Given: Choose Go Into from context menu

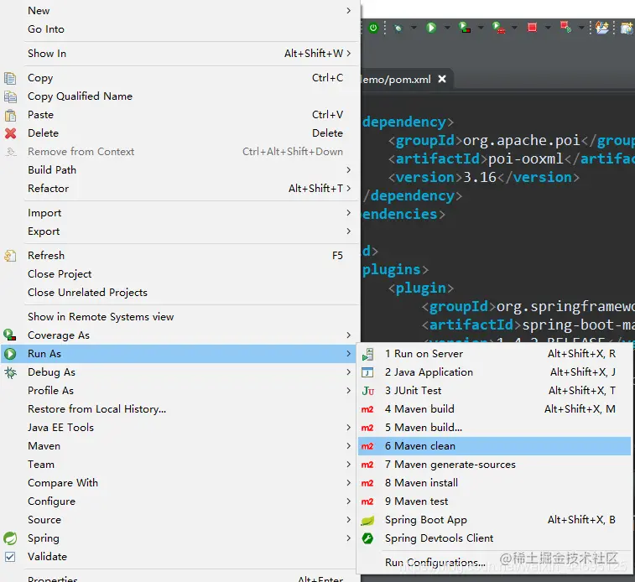Looking at the screenshot, I should pyautogui.click(x=180, y=29).
